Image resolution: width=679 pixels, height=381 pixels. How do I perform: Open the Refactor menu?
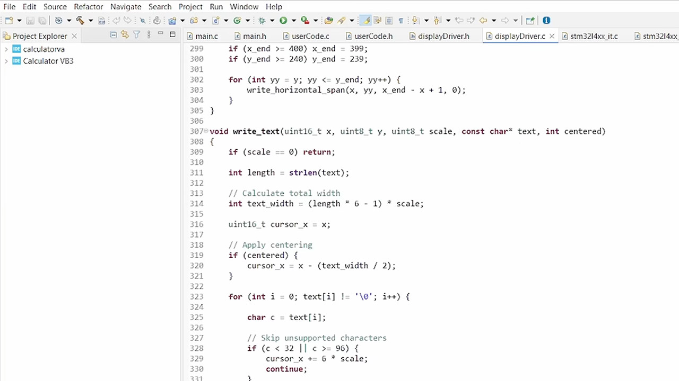point(89,6)
